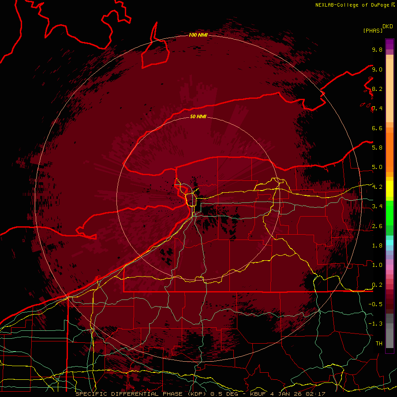
Task: Click the NEXLAB-College of DuPage label
Action: (352, 5)
